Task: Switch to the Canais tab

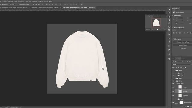Action: [x=184, y=58]
